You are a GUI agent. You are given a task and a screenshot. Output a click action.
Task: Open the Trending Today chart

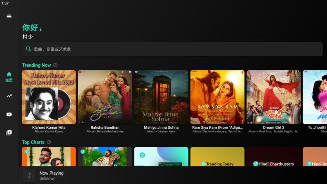point(217,157)
